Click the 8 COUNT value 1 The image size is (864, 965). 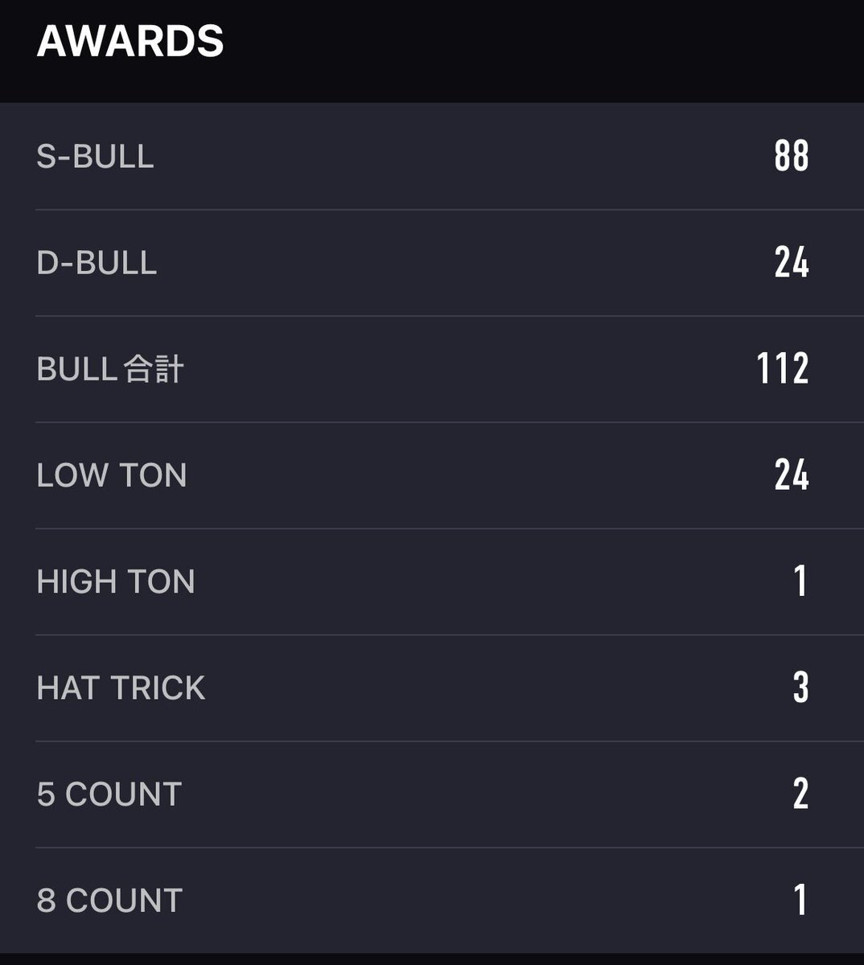(x=800, y=899)
